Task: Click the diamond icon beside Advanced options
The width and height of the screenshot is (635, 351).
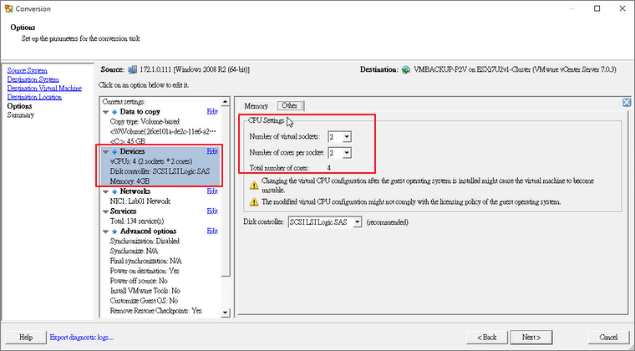Action: 114,231
